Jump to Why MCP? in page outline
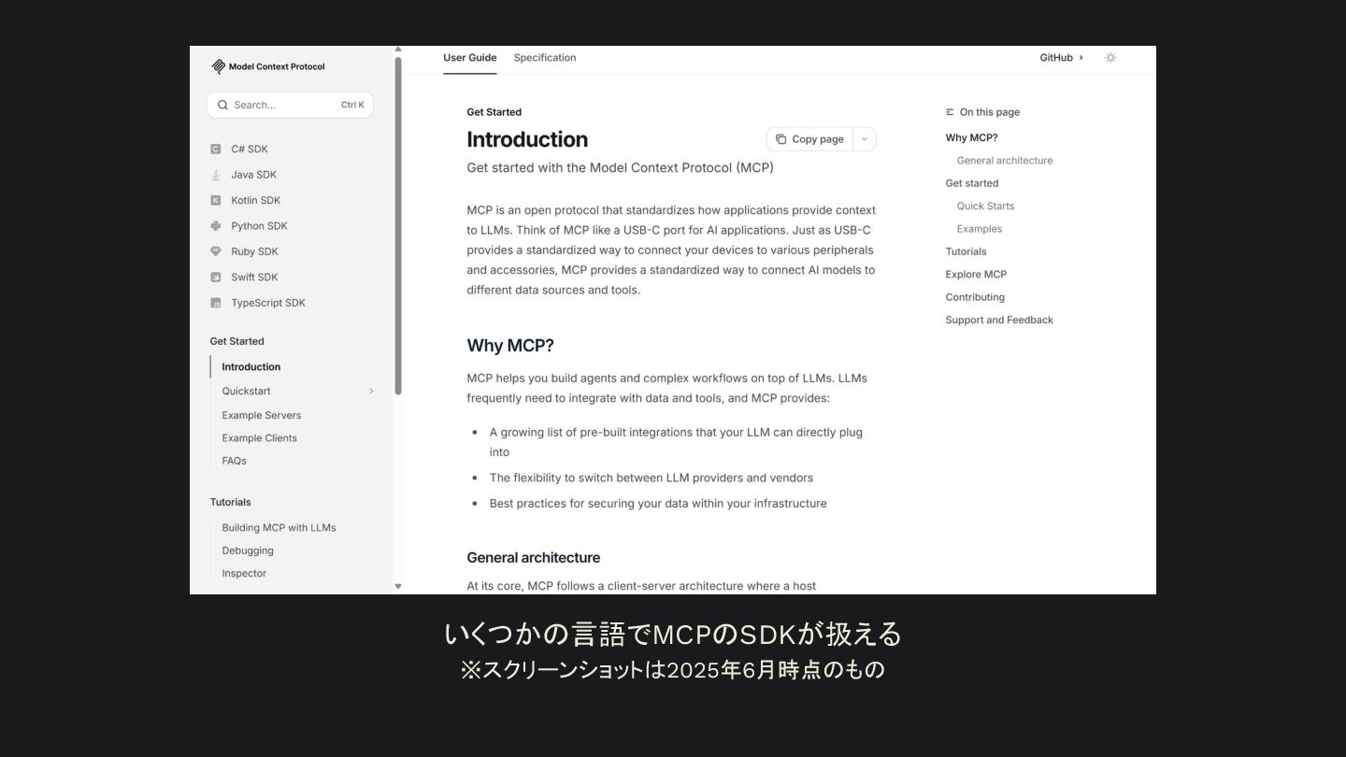The width and height of the screenshot is (1346, 757). point(971,137)
